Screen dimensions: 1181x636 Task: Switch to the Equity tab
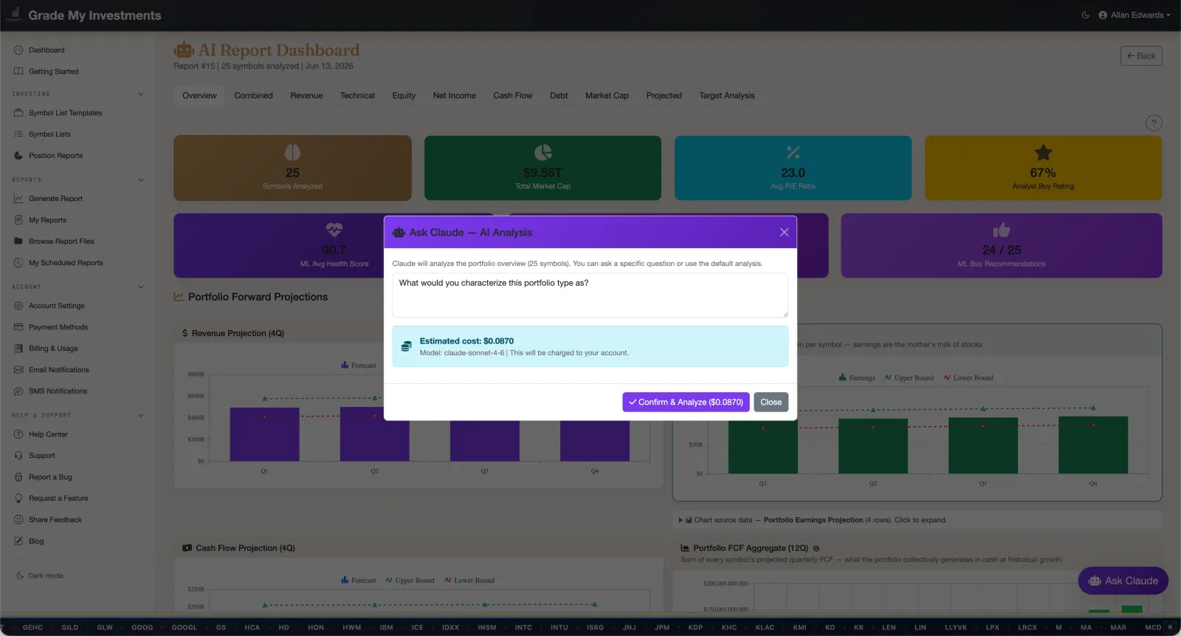click(x=404, y=96)
